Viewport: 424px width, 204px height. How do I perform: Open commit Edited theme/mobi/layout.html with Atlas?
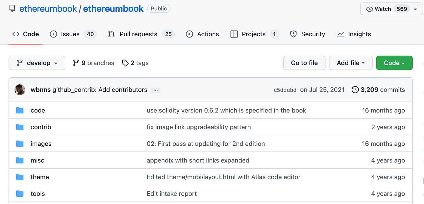point(224,177)
